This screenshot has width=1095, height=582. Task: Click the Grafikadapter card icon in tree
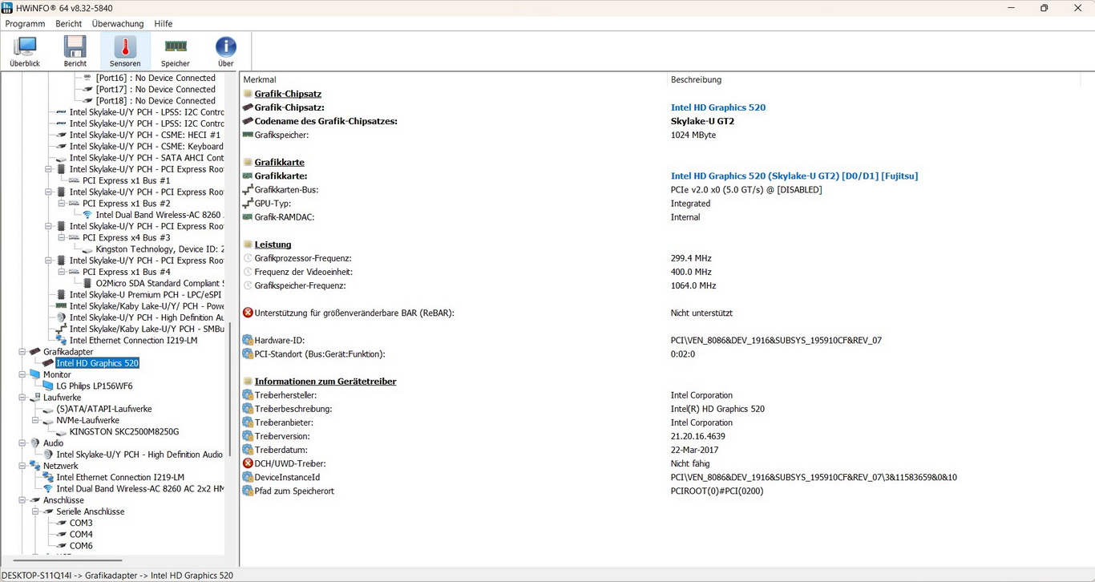click(x=34, y=352)
